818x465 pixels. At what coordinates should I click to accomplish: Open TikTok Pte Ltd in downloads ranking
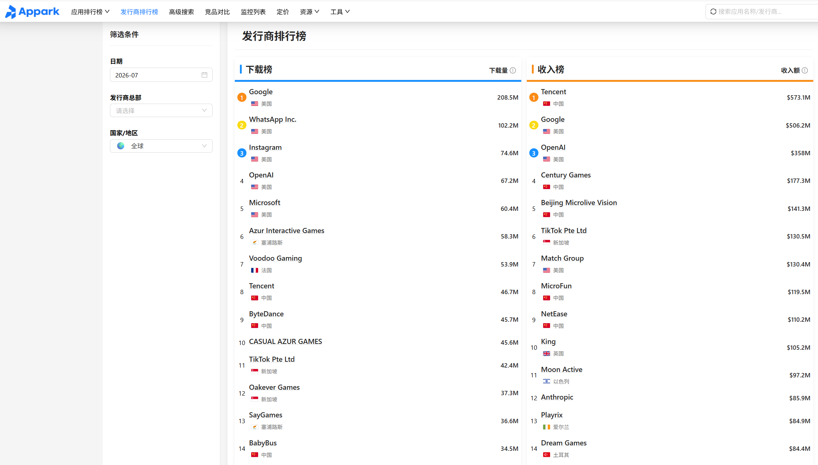(x=272, y=360)
